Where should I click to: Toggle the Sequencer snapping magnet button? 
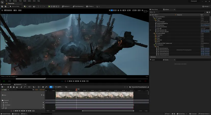(51, 87)
